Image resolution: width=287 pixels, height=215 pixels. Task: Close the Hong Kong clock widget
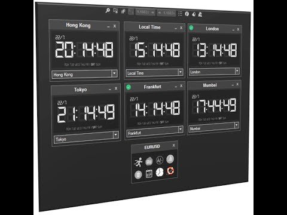click(x=115, y=26)
